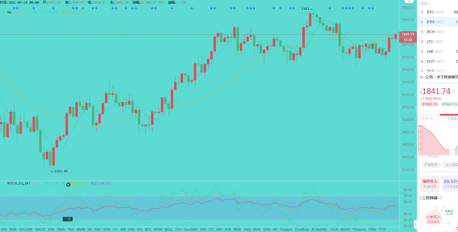This screenshot has height=232, width=458.
Task: Click the BCH/USDT coin icon
Action: pos(422,32)
